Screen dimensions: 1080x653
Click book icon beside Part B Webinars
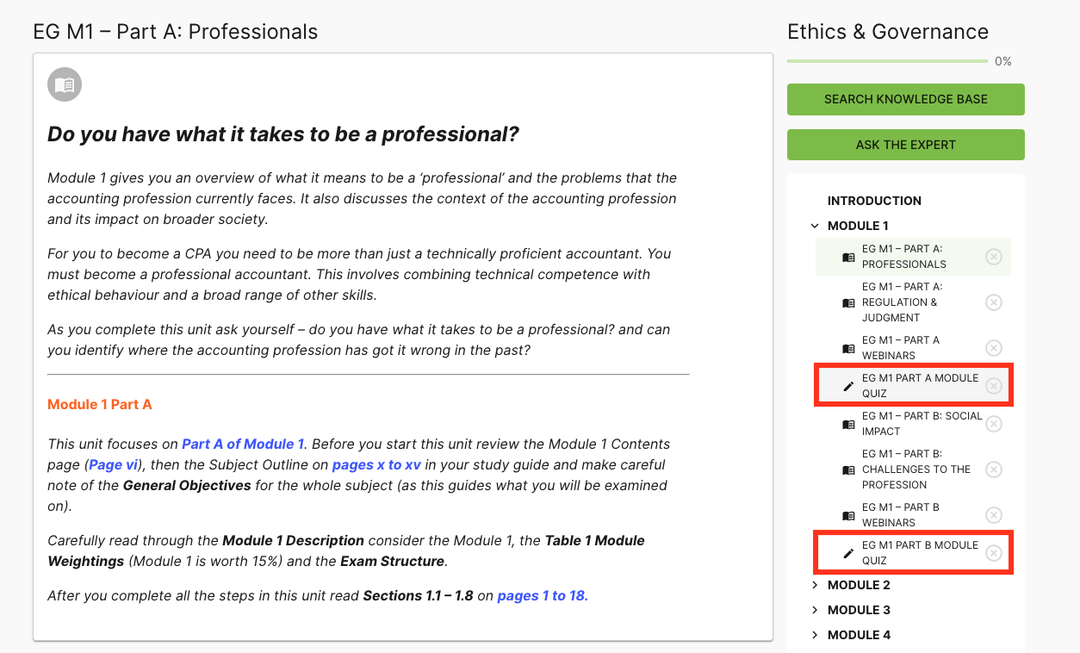click(x=848, y=515)
